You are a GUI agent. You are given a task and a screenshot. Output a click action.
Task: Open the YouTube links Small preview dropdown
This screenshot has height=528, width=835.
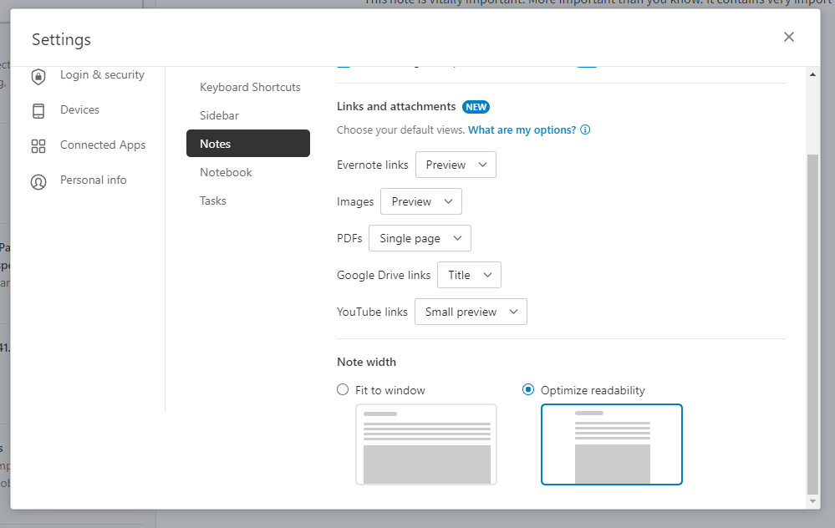click(x=471, y=312)
